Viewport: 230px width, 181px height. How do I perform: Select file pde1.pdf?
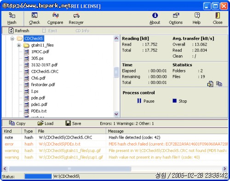tap(39, 105)
